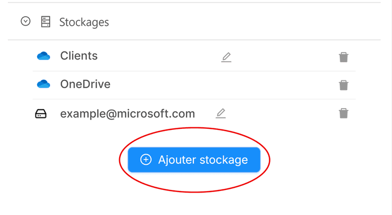Delete the Clients storage
Image resolution: width=392 pixels, height=215 pixels.
tap(343, 57)
